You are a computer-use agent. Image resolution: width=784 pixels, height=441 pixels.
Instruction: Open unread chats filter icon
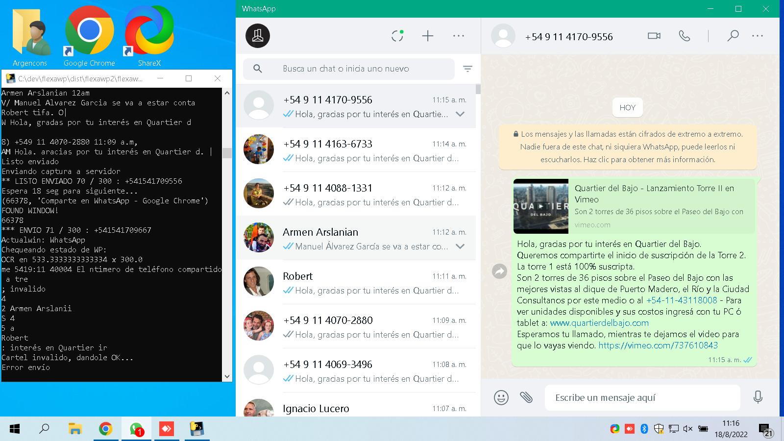tap(468, 69)
